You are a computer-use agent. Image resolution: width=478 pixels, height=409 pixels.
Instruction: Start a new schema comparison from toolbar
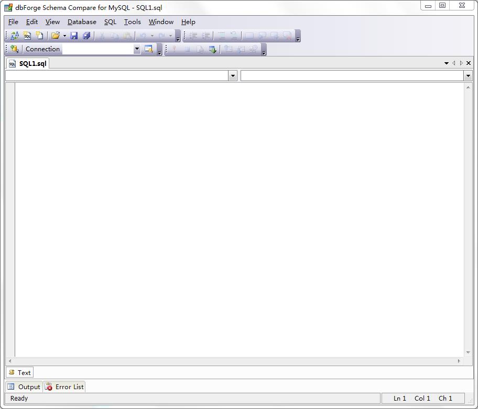coord(14,36)
